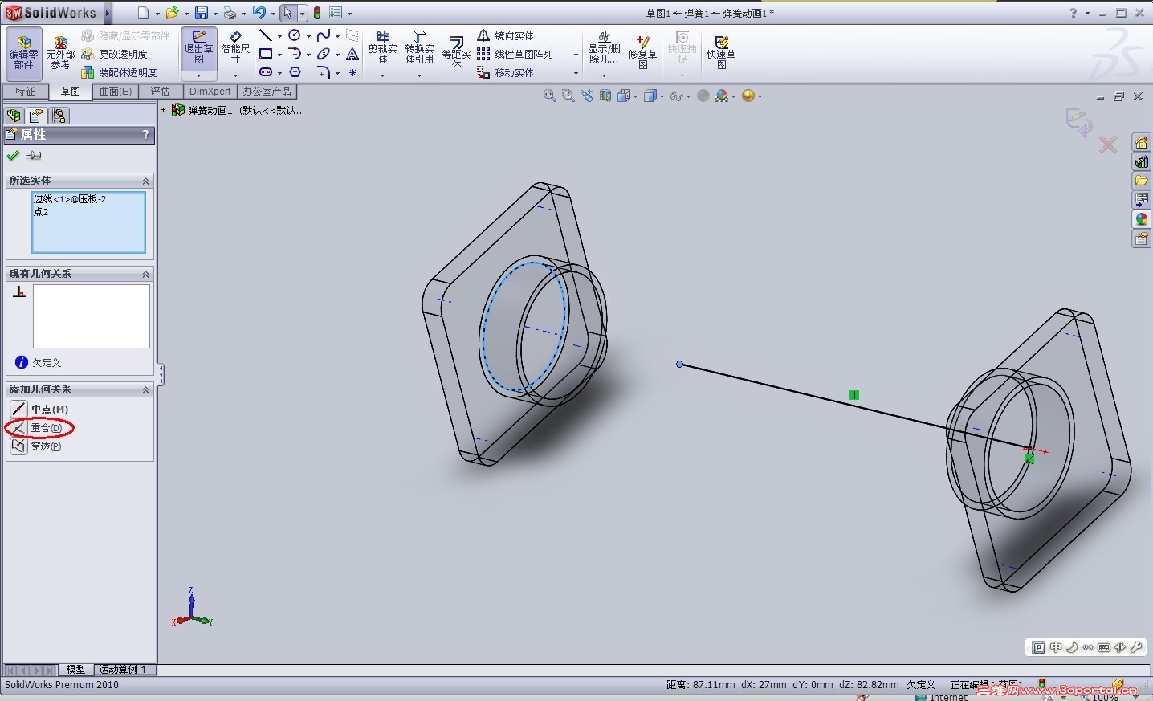This screenshot has width=1153, height=701.
Task: Select the Sketch Fillet tool
Action: coord(324,72)
